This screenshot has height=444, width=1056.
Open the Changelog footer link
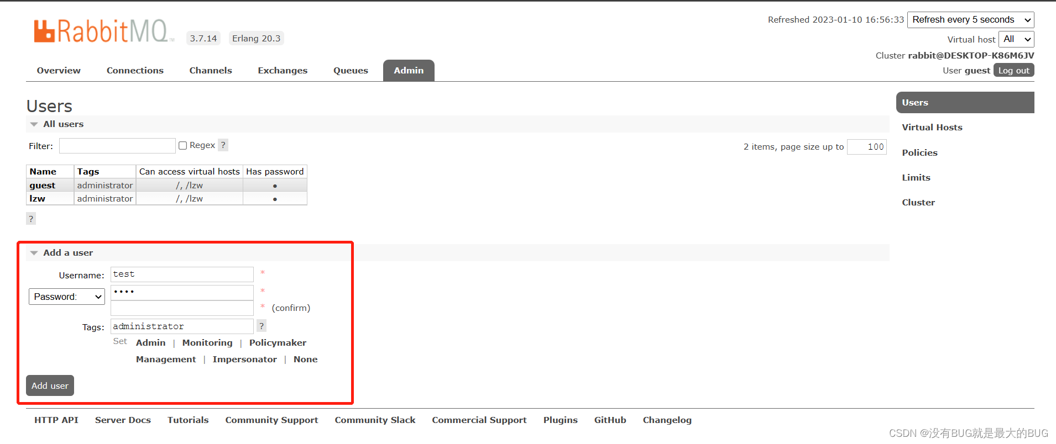coord(667,420)
